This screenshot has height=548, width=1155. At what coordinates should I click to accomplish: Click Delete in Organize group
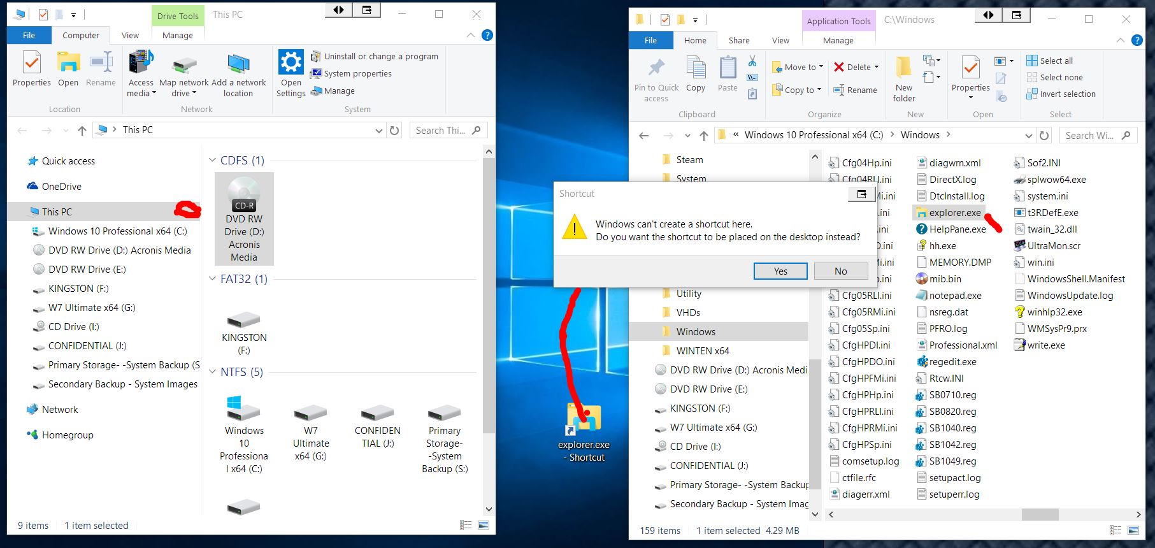(856, 67)
